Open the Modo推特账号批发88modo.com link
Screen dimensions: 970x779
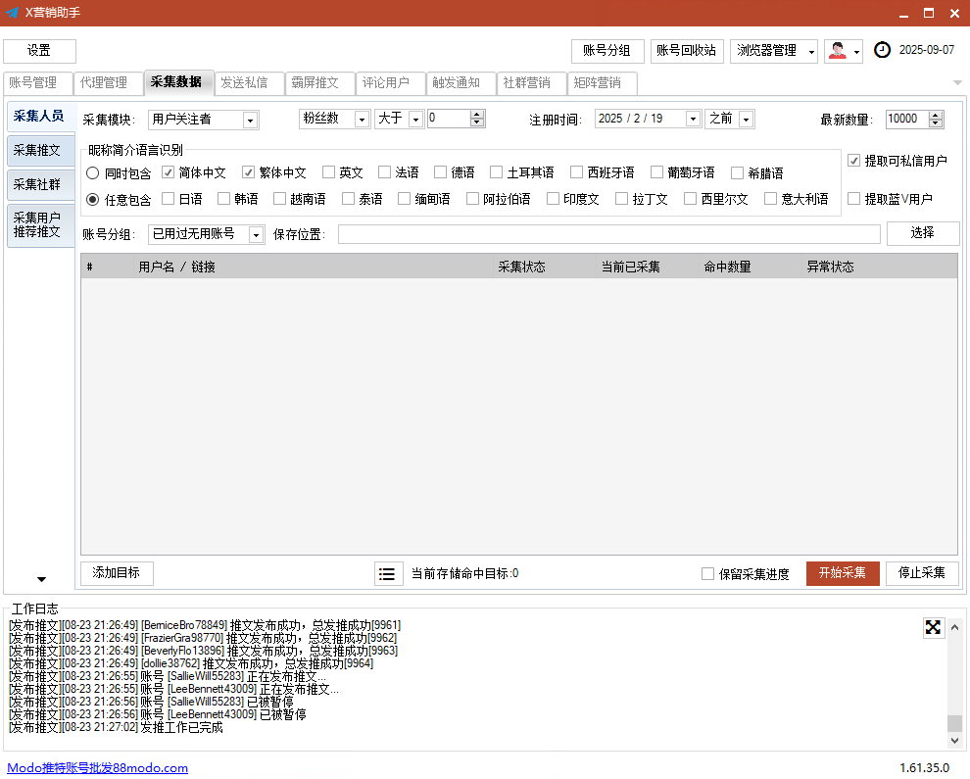tap(97, 768)
